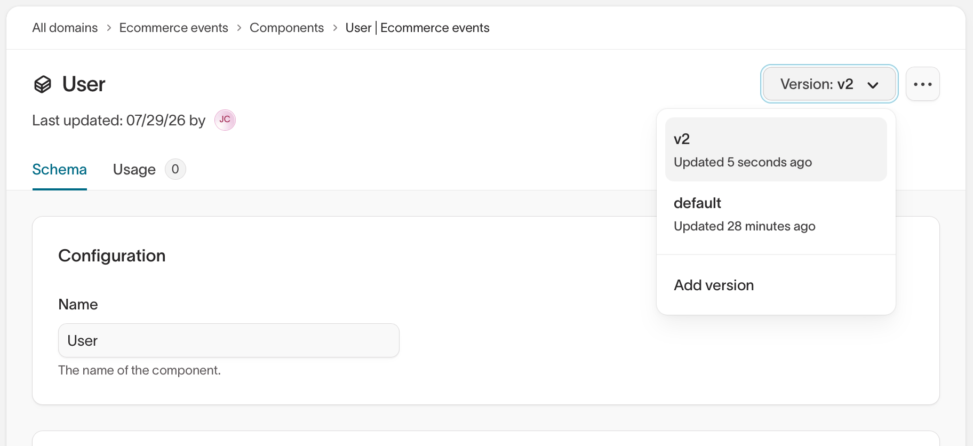Click 'The name of the component.' helper text
This screenshot has height=446, width=973.
coord(139,370)
